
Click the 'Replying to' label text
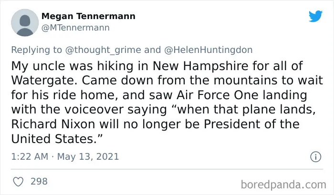point(36,50)
